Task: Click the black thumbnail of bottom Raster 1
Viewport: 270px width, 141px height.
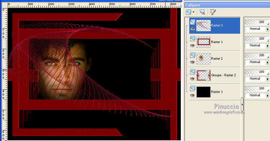Action: coord(204,92)
